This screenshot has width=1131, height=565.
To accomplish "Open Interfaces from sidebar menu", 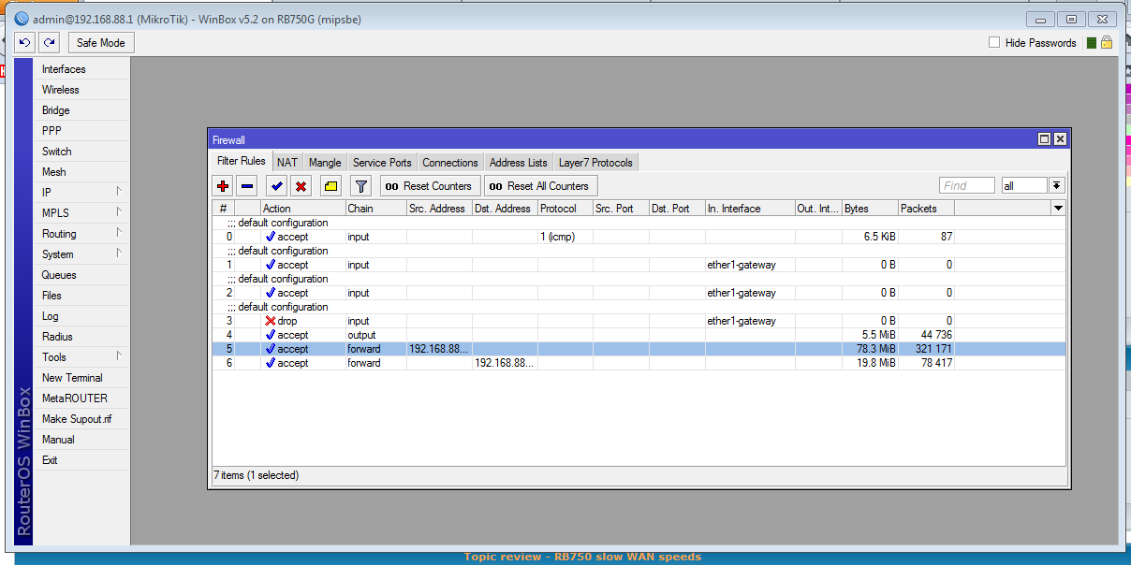I will pos(82,68).
